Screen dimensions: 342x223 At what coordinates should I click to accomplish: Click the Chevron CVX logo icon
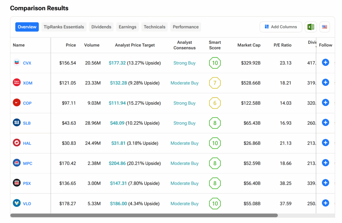tap(16, 62)
